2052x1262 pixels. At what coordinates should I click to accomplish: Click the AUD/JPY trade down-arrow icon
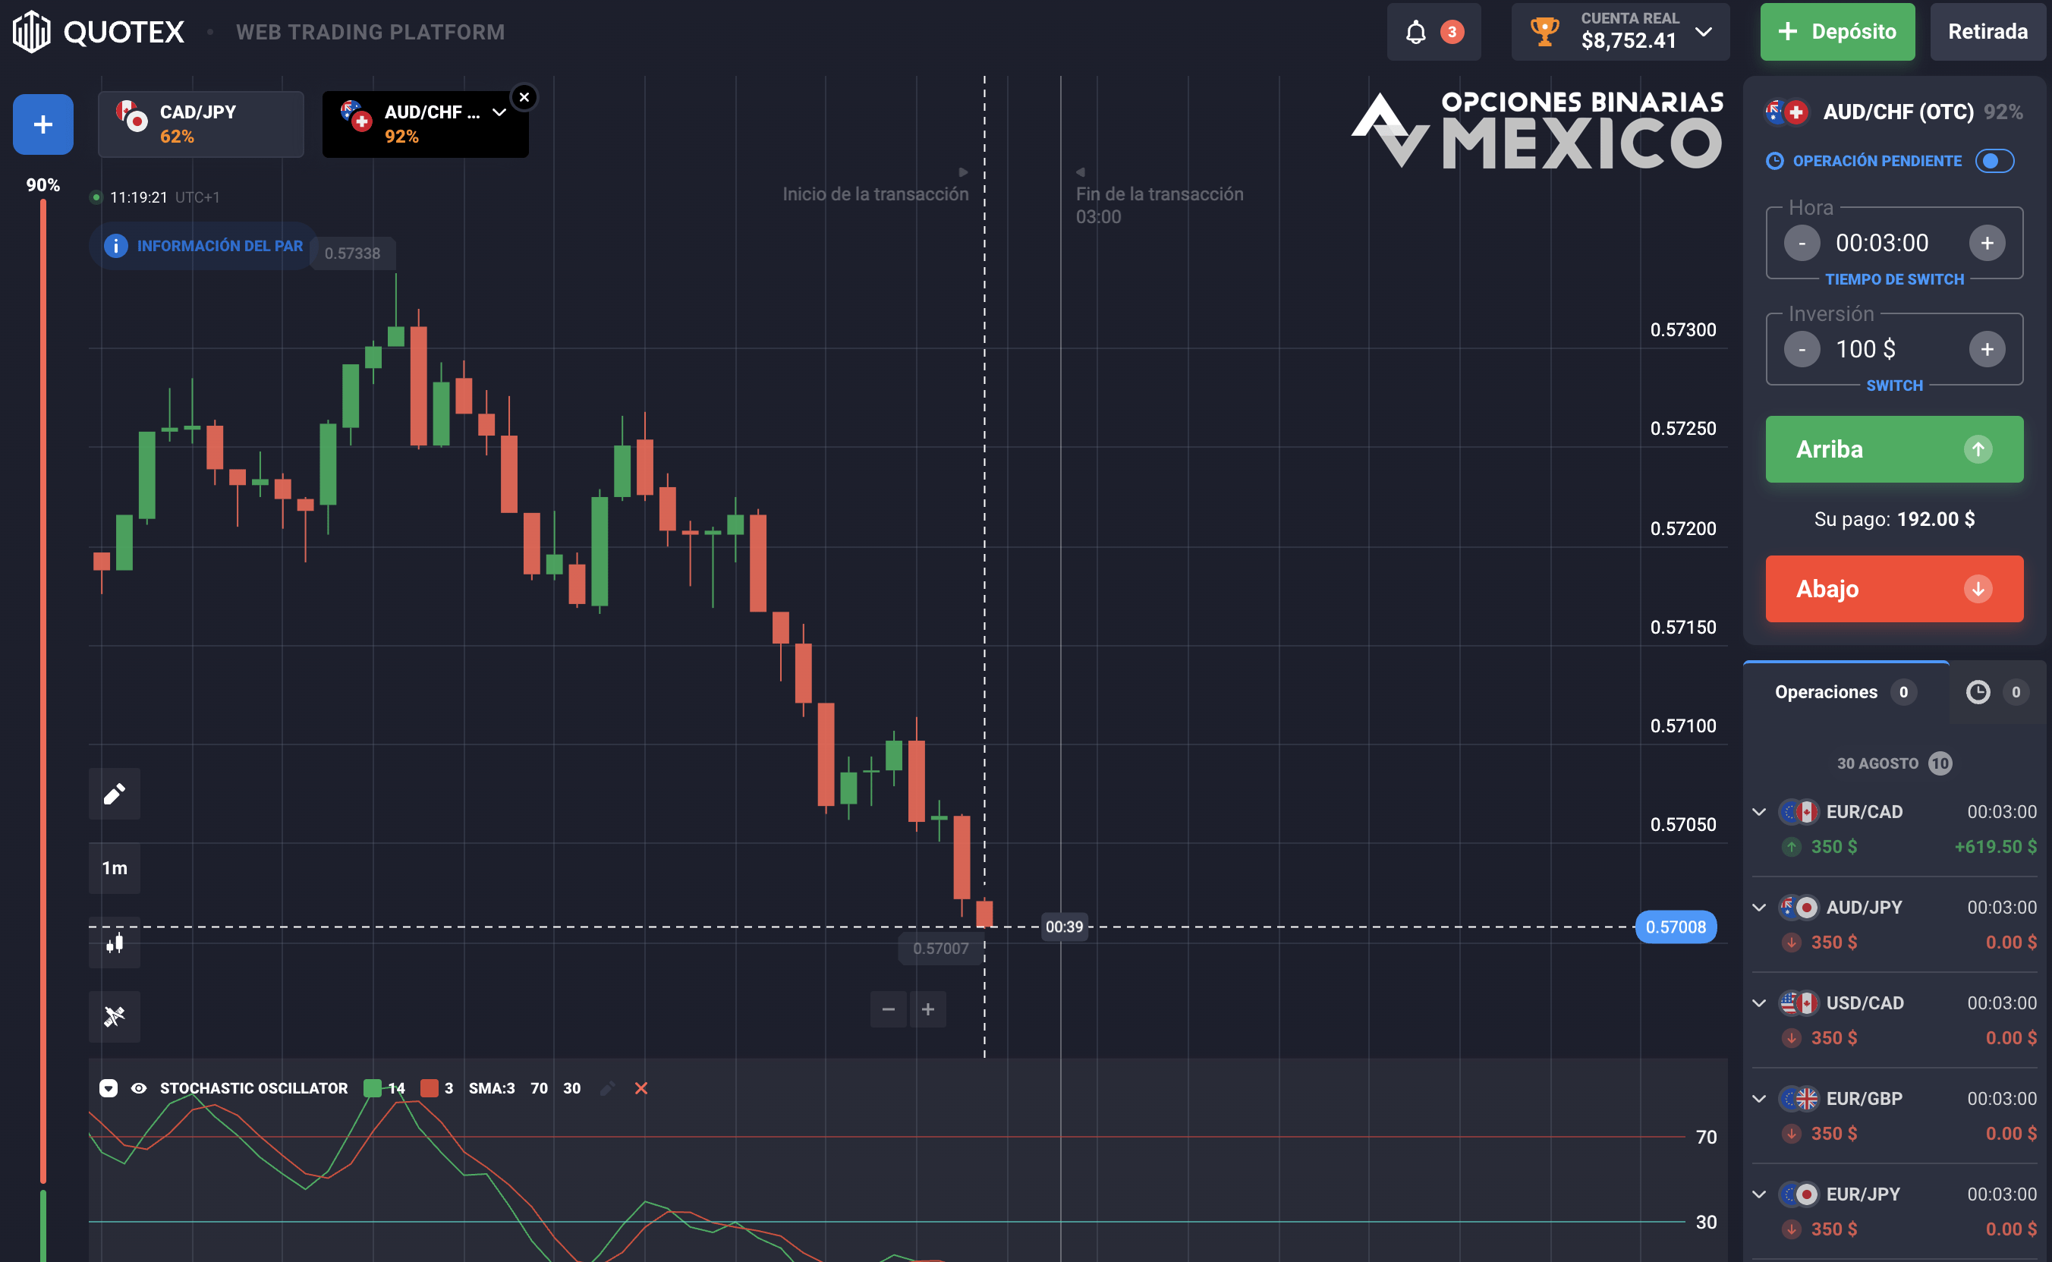[1791, 943]
